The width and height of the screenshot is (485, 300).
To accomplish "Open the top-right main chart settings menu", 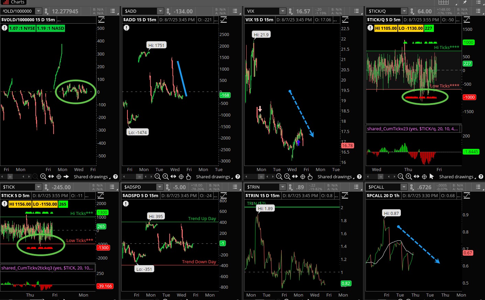I will click(478, 2).
